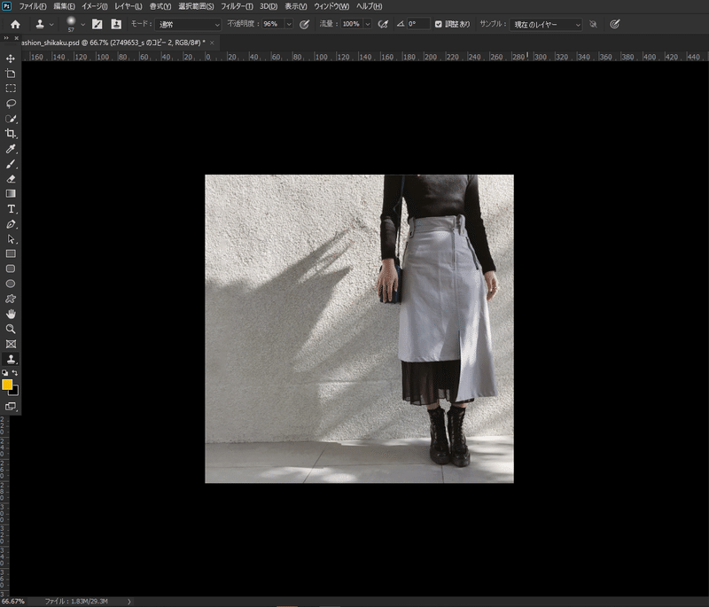Select the Pen tool

click(x=11, y=223)
